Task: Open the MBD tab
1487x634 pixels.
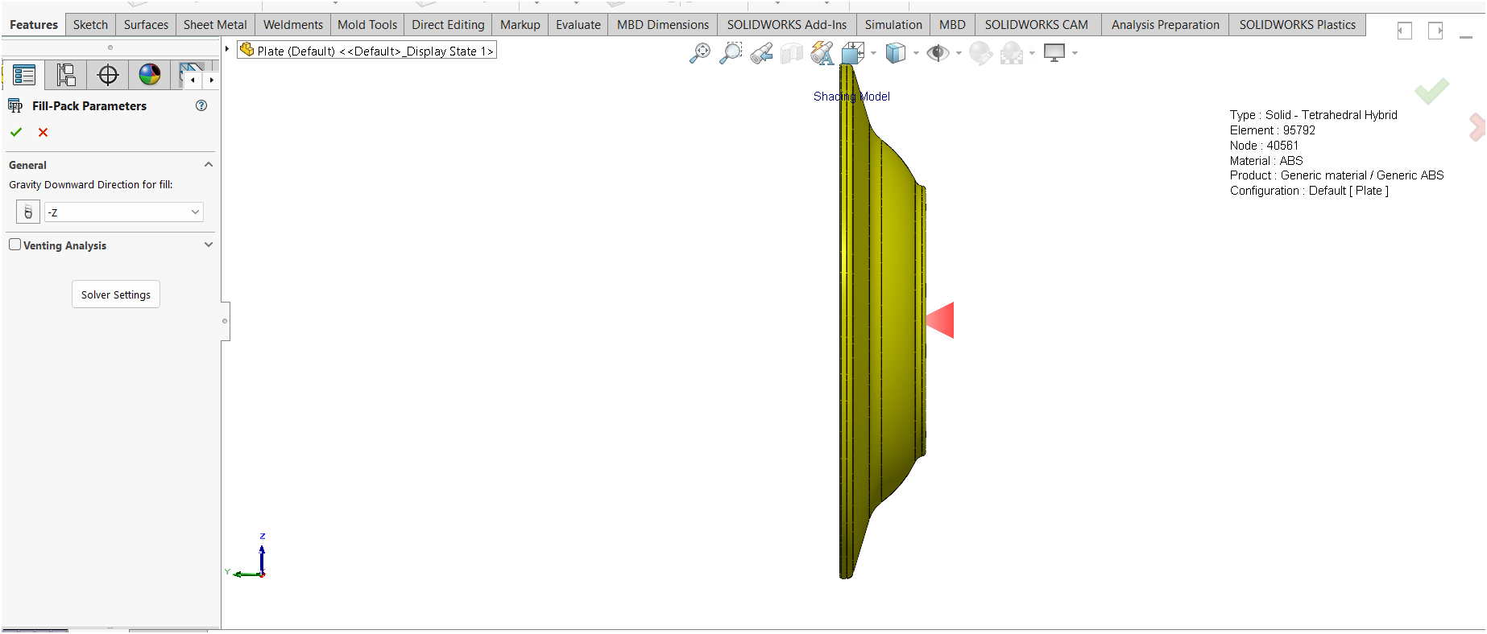Action: coord(952,25)
